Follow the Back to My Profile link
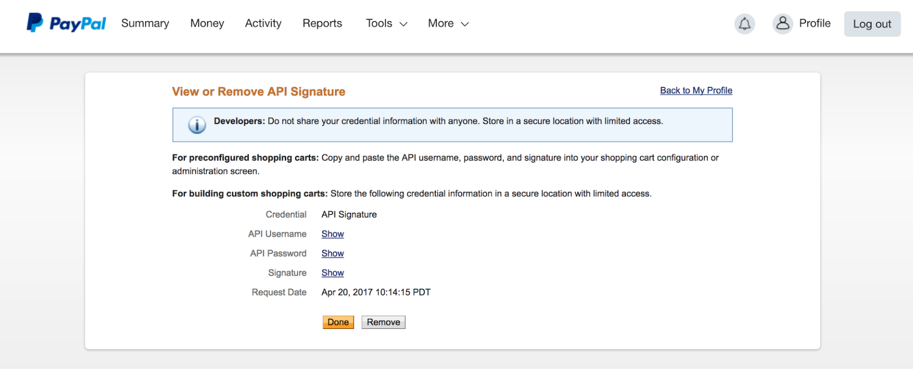The image size is (913, 379). pos(696,91)
